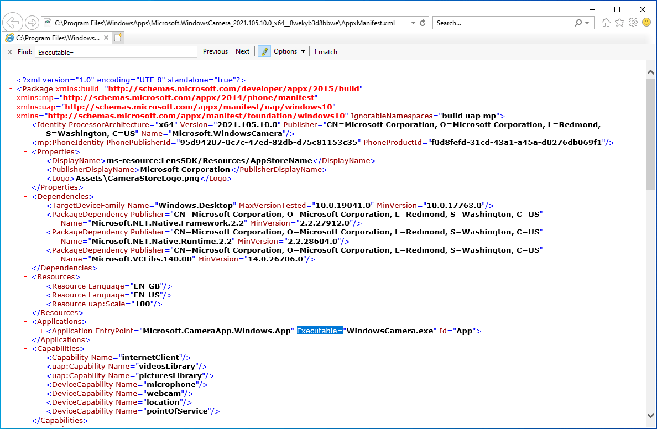Image resolution: width=657 pixels, height=429 pixels.
Task: Collapse the Properties XML node
Action: click(26, 152)
